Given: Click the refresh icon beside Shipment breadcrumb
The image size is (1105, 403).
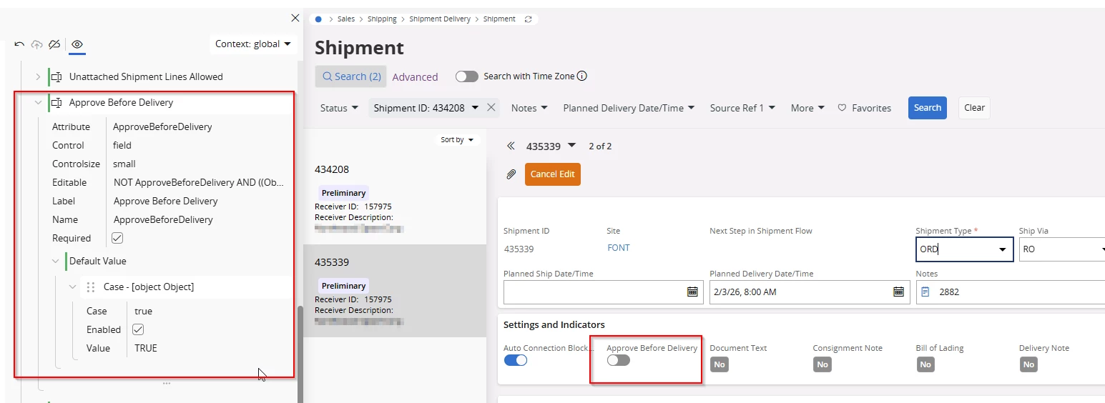Looking at the screenshot, I should [529, 19].
